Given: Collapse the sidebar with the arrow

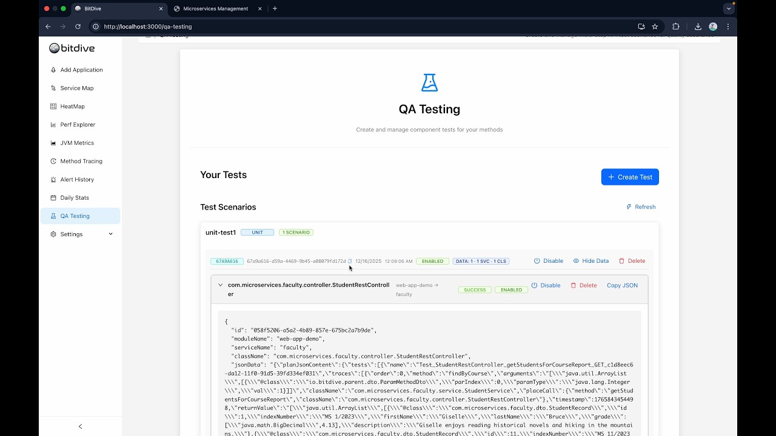Looking at the screenshot, I should (80, 426).
